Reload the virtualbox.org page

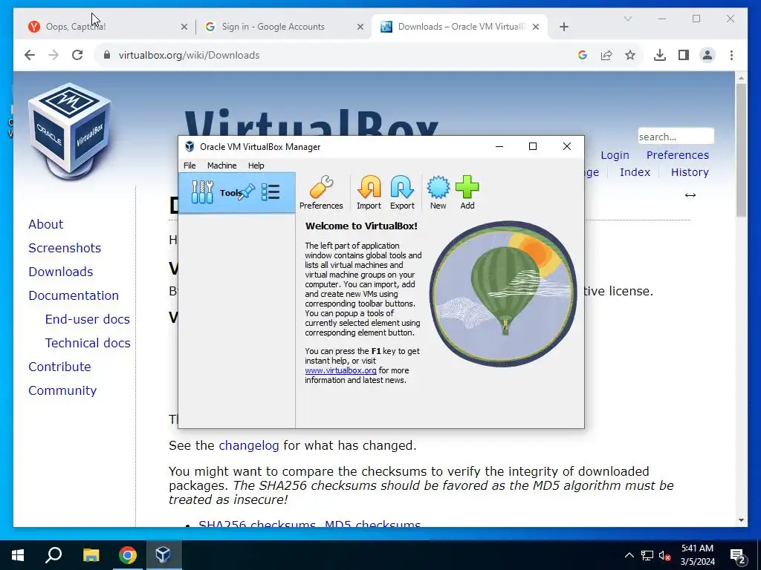point(77,55)
